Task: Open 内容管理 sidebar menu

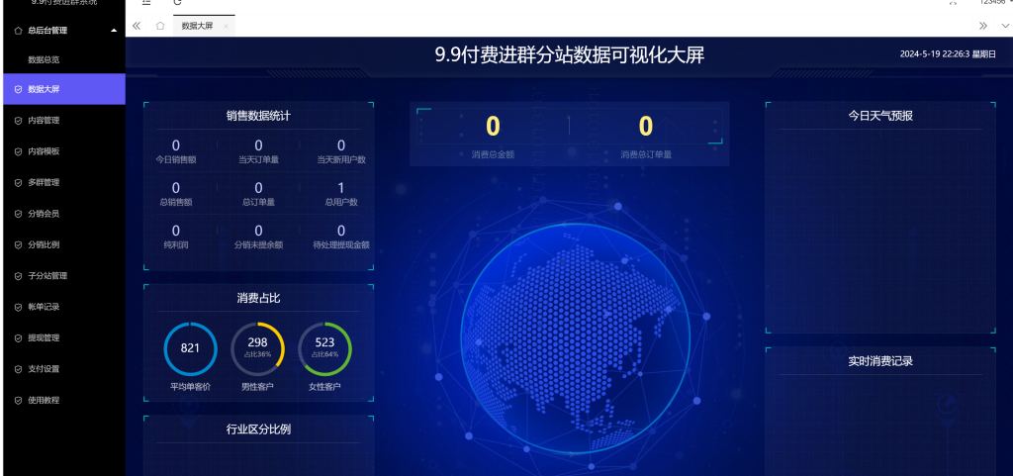Action: pyautogui.click(x=62, y=120)
